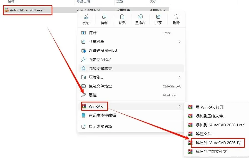249x158 pixels.
Task: Pin to Start via 固定到"开始"
Action: pyautogui.click(x=131, y=59)
